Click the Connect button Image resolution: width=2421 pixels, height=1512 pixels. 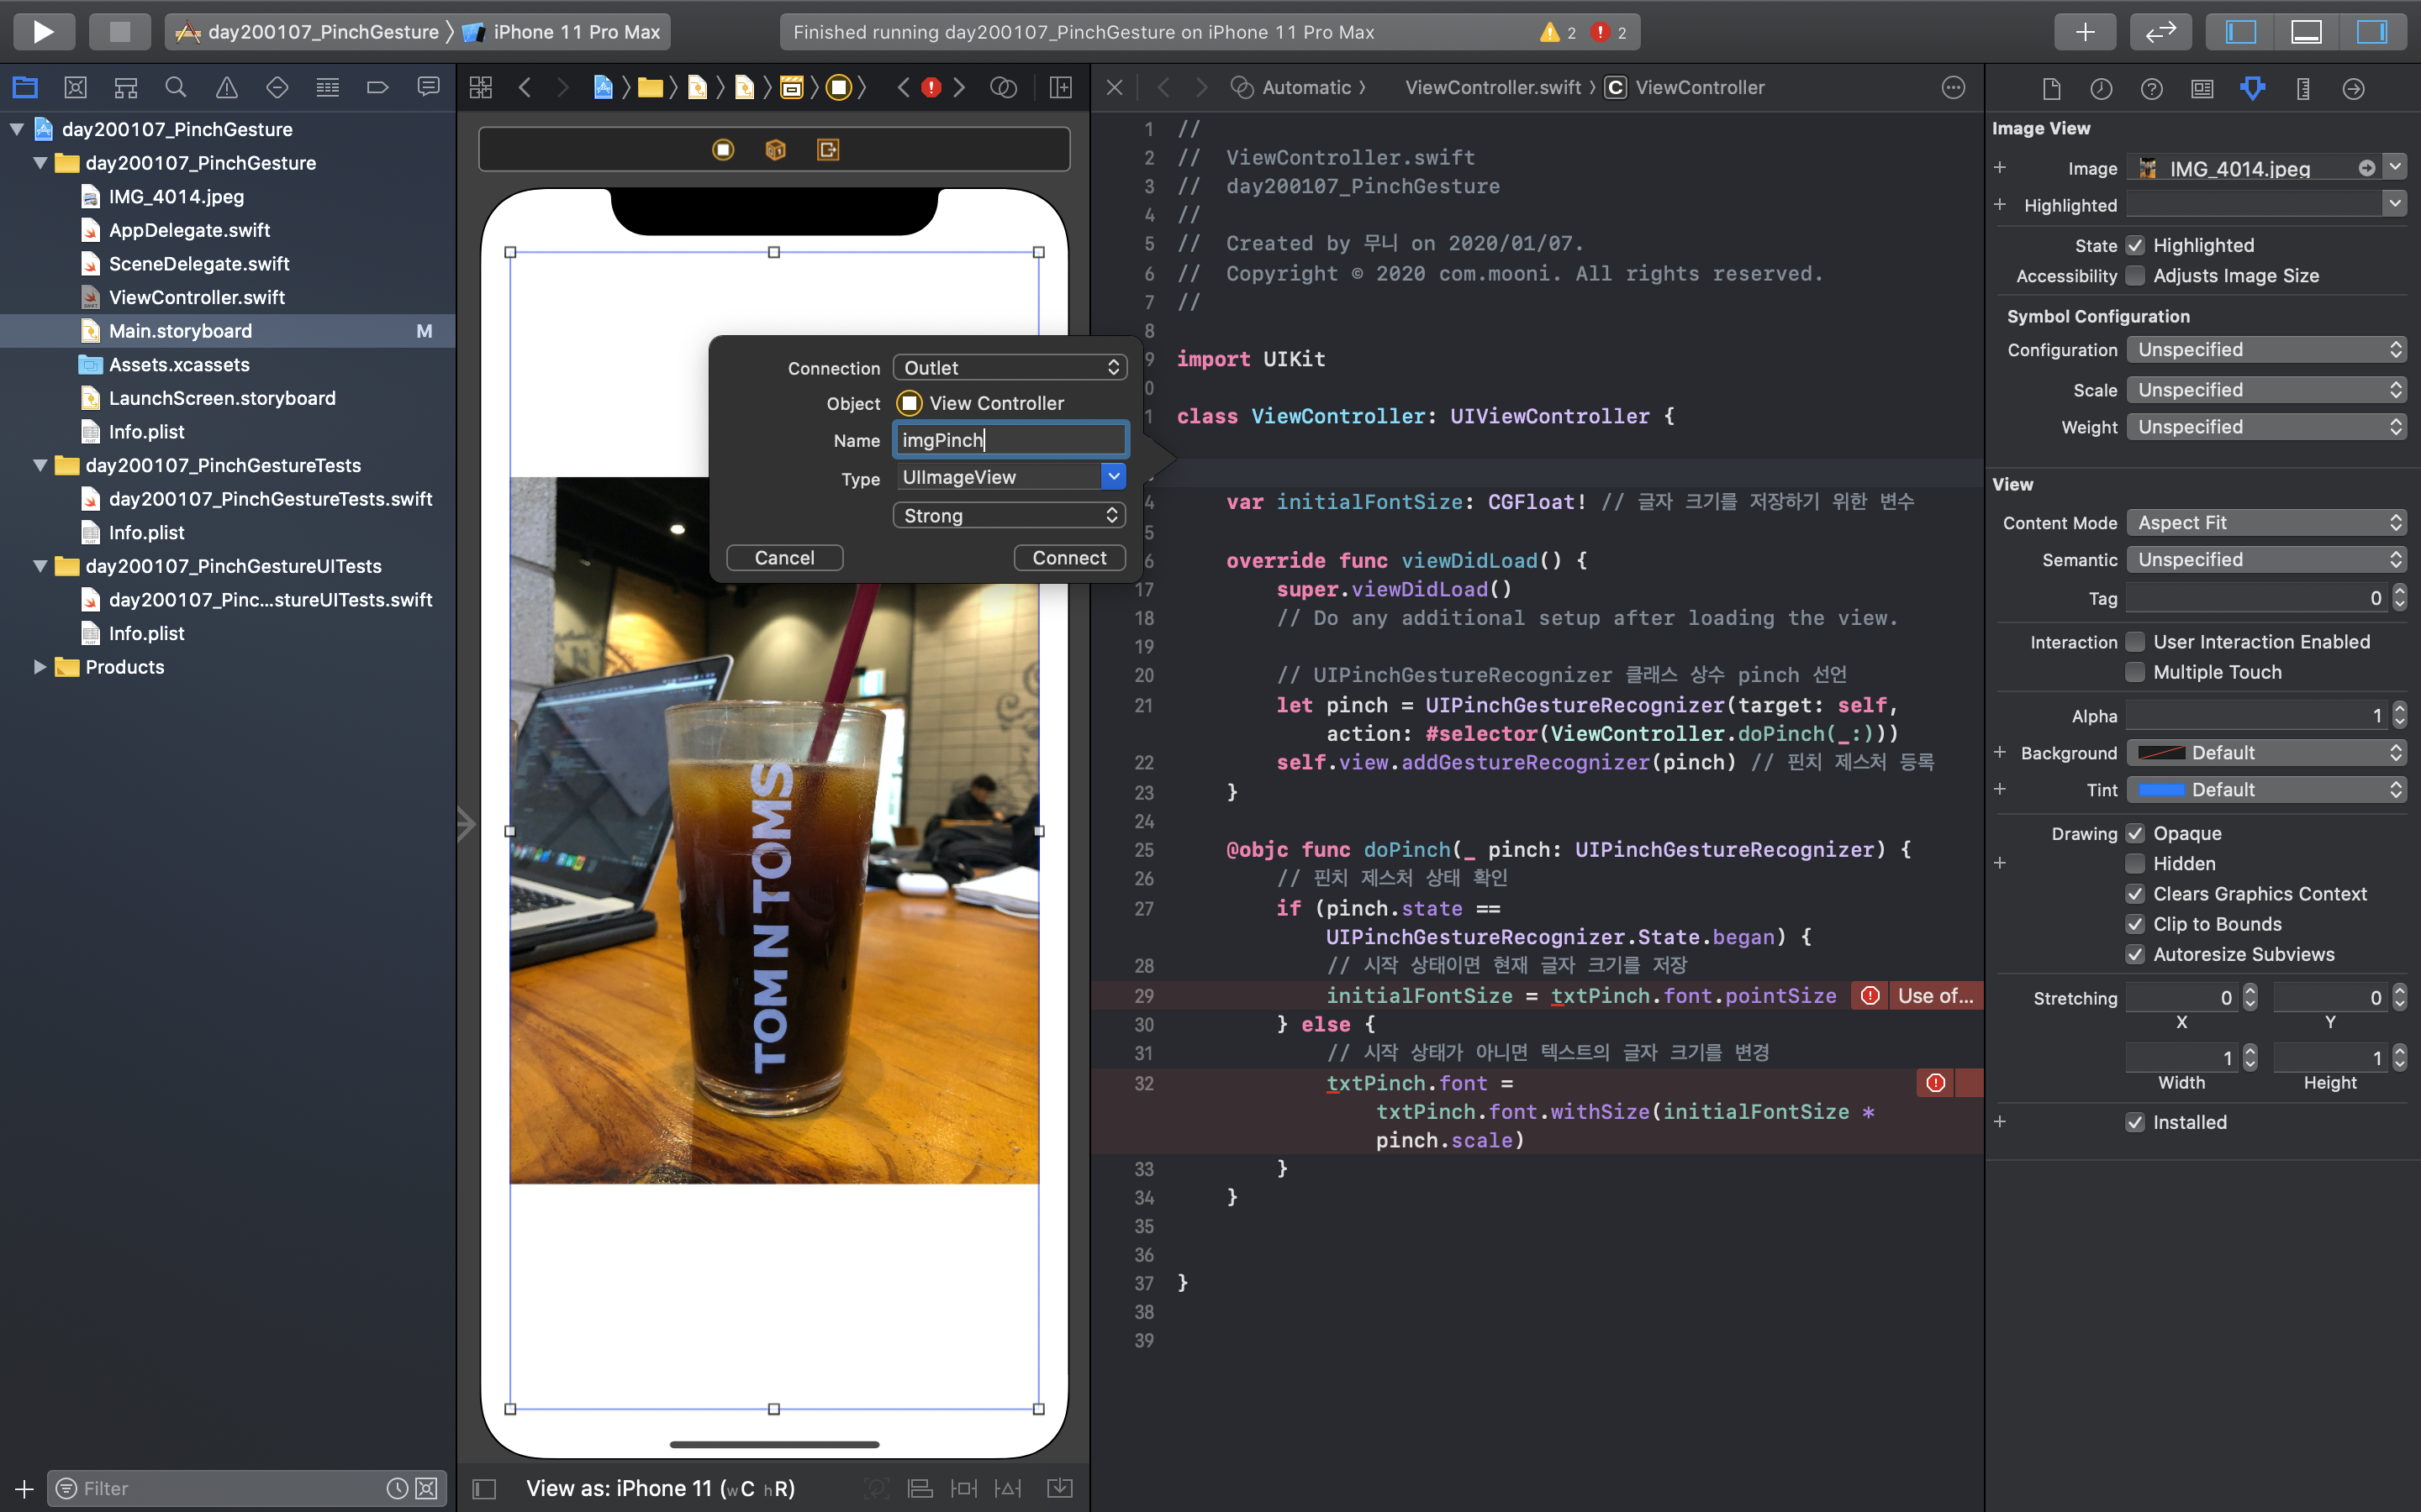tap(1068, 558)
